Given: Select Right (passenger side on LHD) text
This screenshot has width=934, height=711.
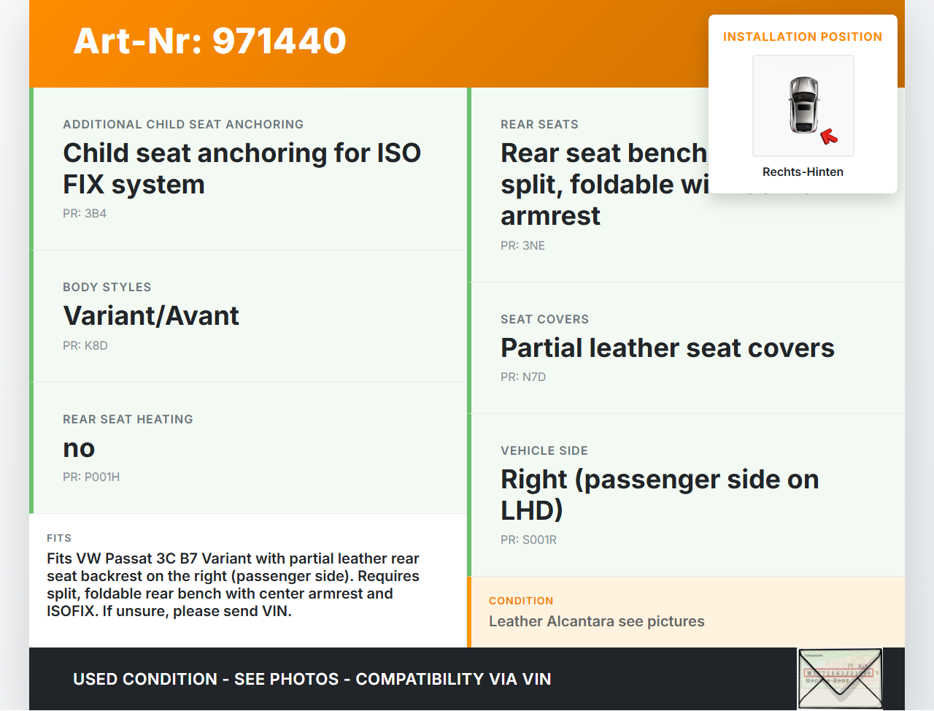Looking at the screenshot, I should tap(659, 494).
